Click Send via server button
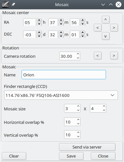The height and width of the screenshot is (162, 124). [x=87, y=147]
